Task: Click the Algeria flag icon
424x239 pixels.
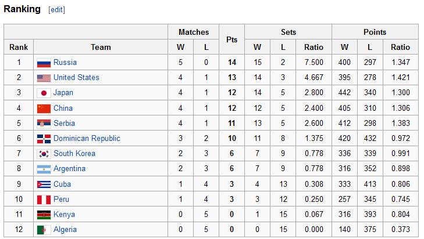Action: [x=44, y=230]
